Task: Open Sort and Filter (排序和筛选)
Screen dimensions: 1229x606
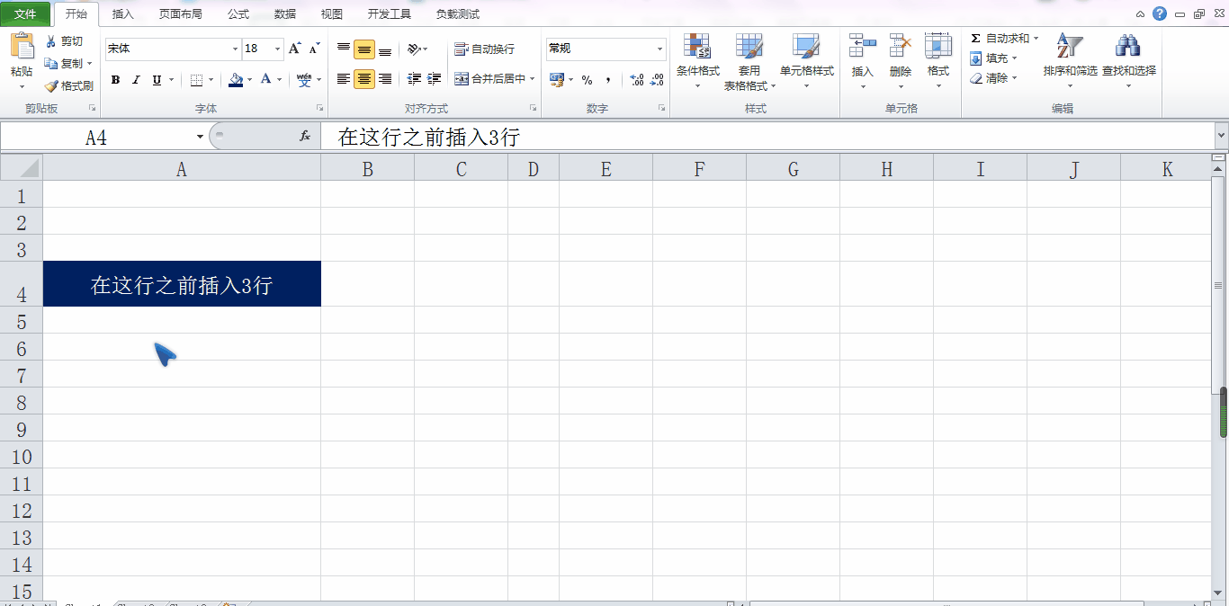Action: [x=1070, y=59]
